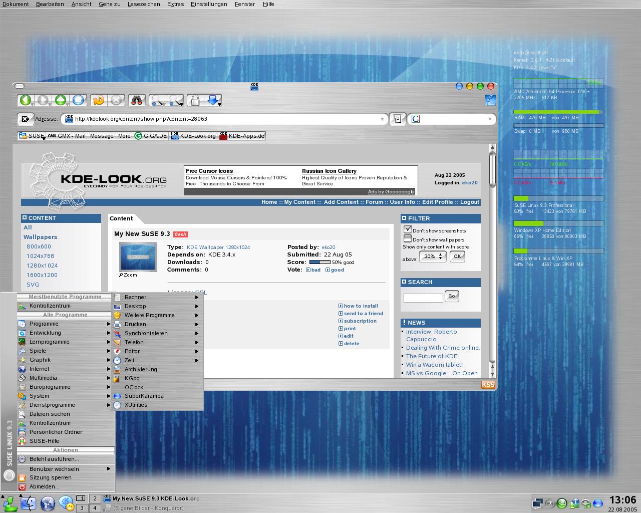Click the KDE-Apps.de bookmark
Screen dimensions: 641x513
click(x=242, y=136)
